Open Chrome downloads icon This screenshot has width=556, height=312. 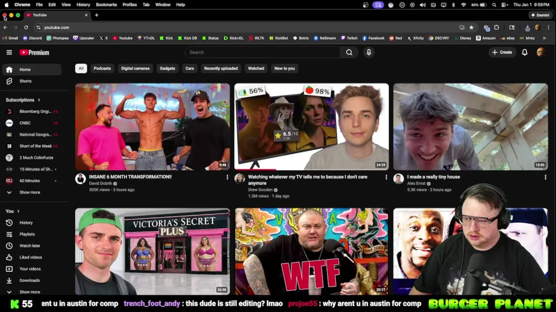[527, 27]
